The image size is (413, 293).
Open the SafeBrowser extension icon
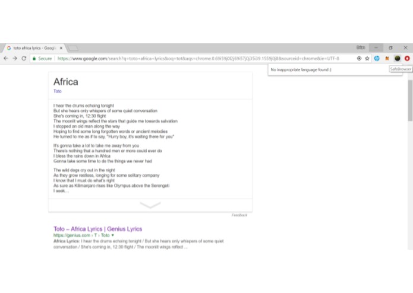[398, 58]
